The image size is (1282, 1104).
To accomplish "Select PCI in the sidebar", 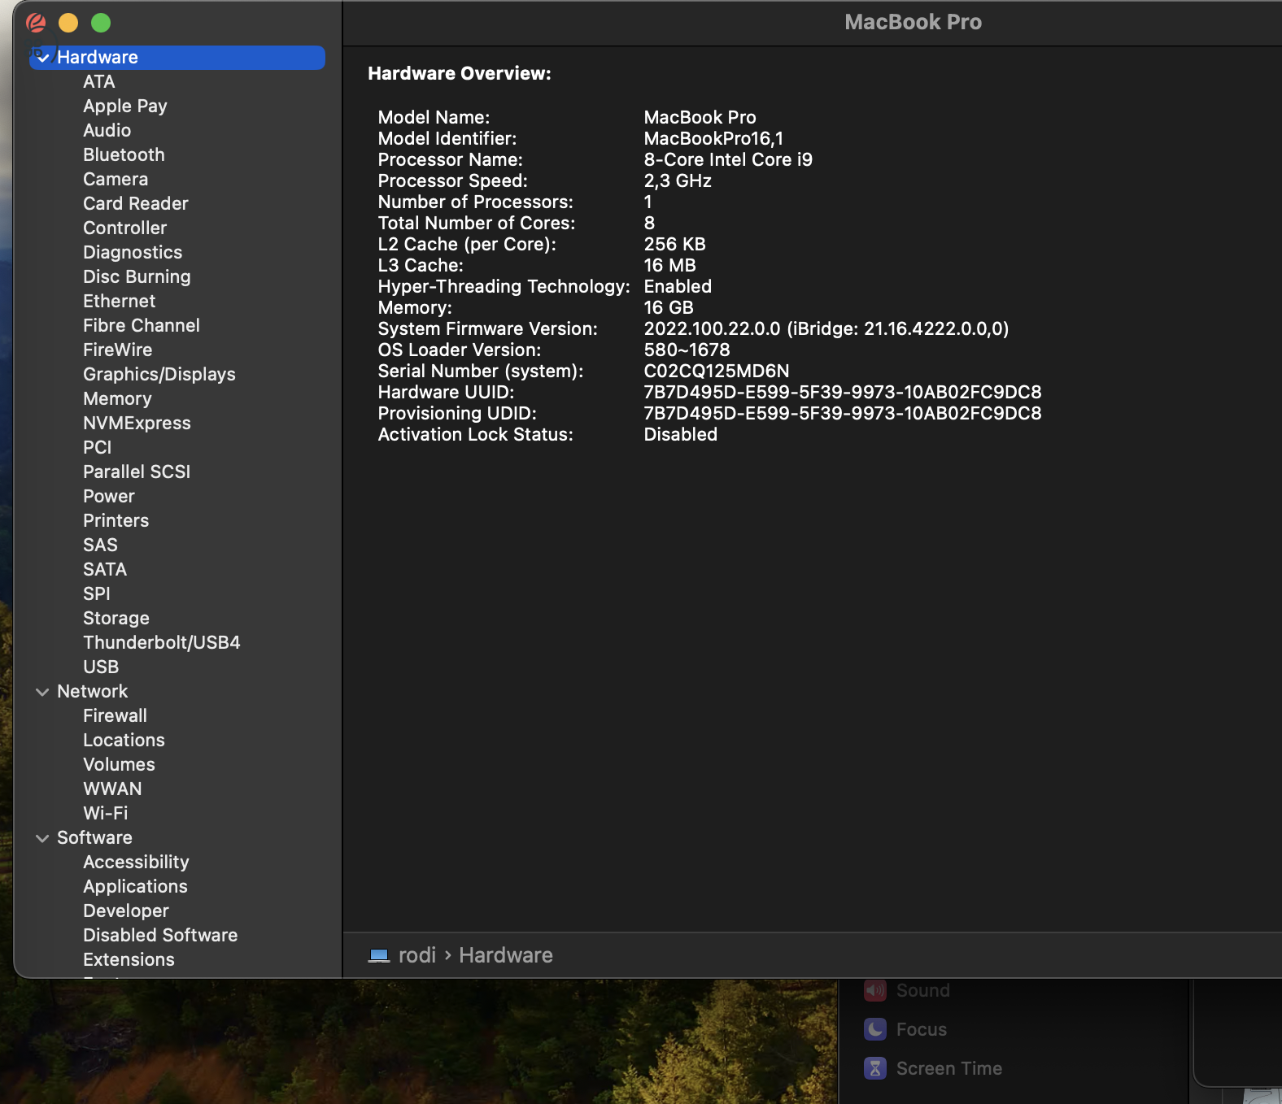I will (98, 447).
